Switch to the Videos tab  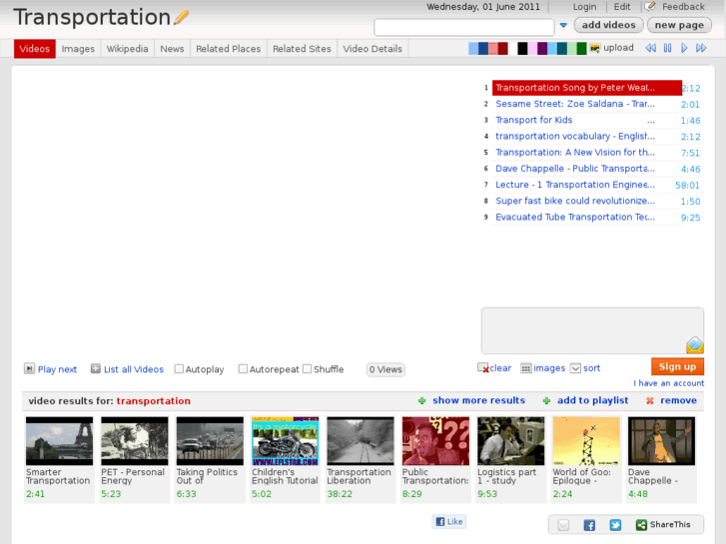click(35, 49)
